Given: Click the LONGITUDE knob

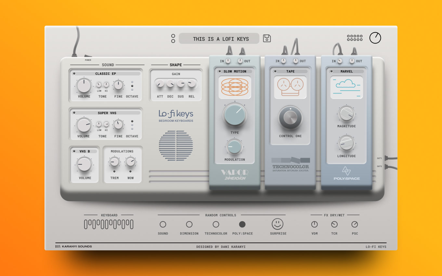Looking at the screenshot, I should tap(346, 144).
